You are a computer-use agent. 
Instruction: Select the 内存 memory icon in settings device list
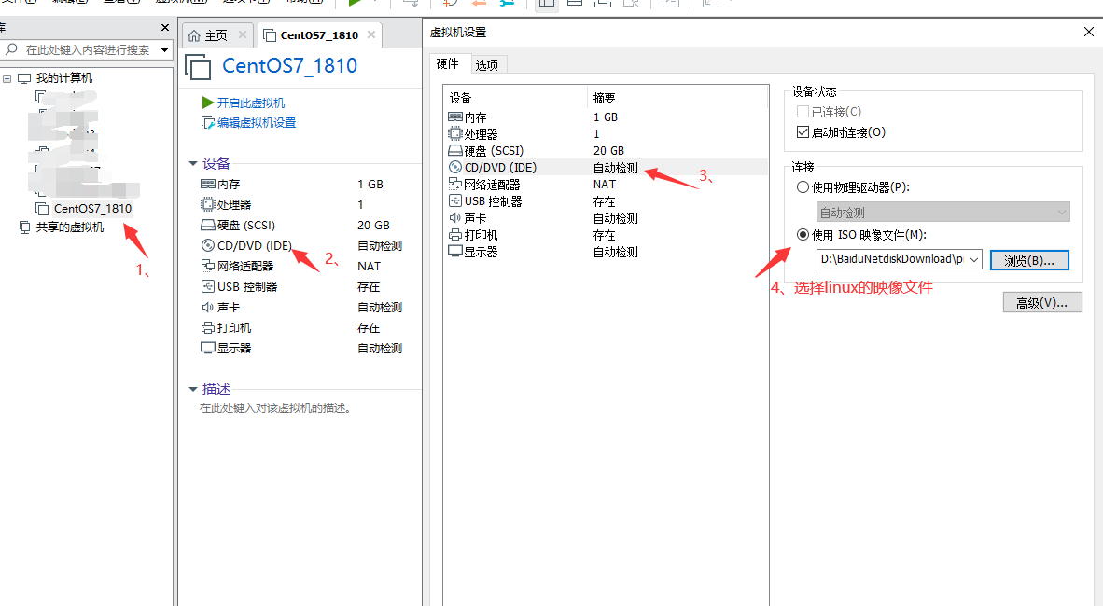click(x=455, y=117)
